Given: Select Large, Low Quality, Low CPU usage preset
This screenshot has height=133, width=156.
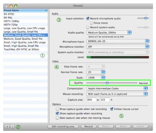Looking at the screenshot, I should pos(25,28).
